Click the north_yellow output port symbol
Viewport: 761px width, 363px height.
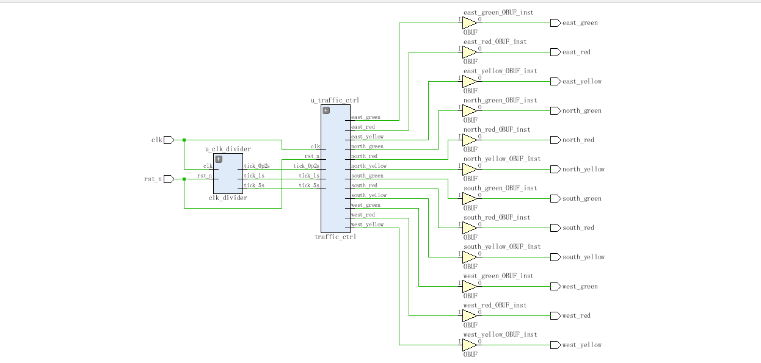tap(555, 170)
